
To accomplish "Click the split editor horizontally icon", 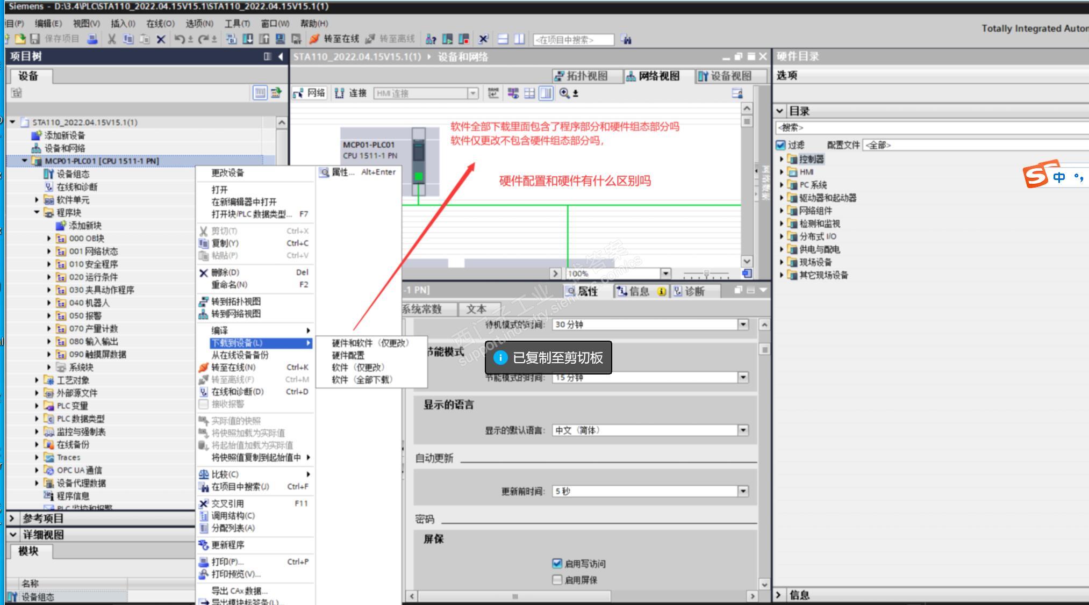I will pyautogui.click(x=503, y=39).
